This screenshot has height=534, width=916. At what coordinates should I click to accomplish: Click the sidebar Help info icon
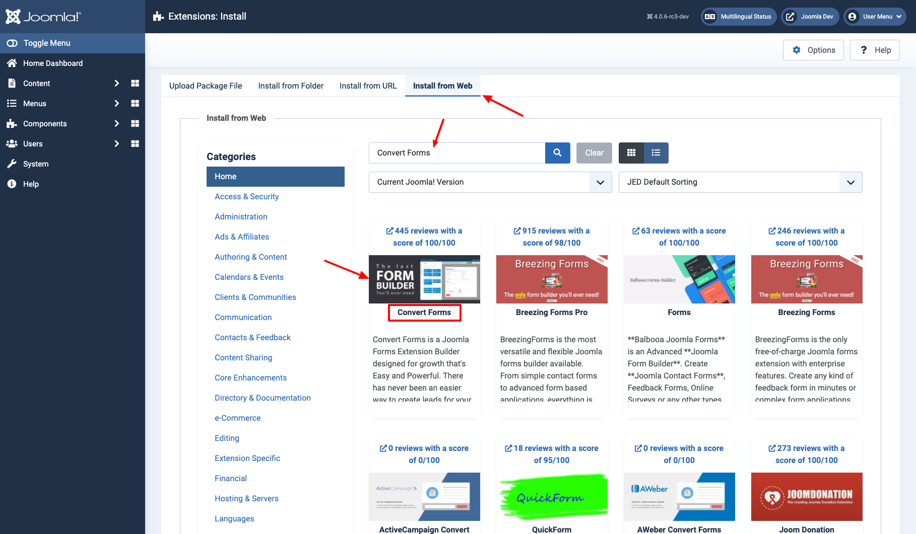point(12,184)
